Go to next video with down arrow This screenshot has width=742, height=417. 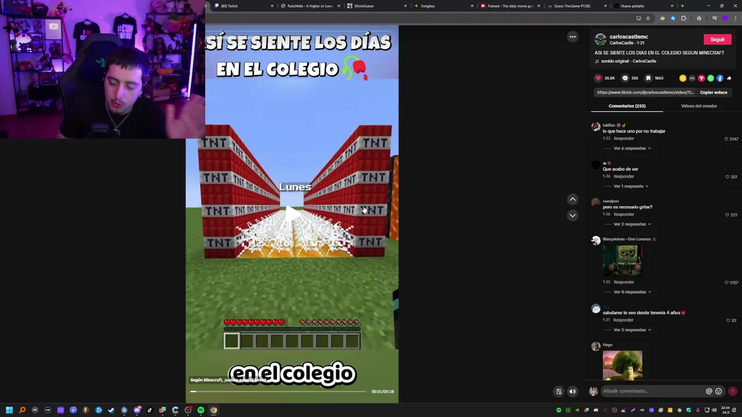click(x=572, y=215)
